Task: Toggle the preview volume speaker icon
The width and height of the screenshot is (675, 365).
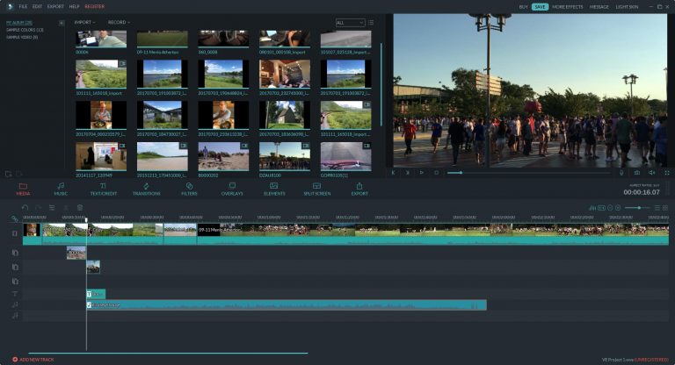Action: pyautogui.click(x=652, y=172)
